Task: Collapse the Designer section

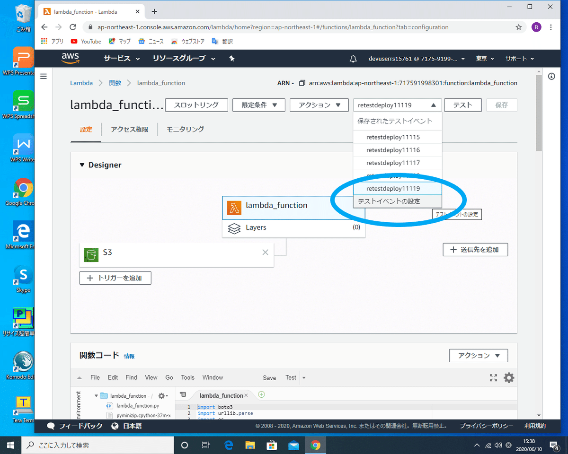Action: pyautogui.click(x=82, y=165)
